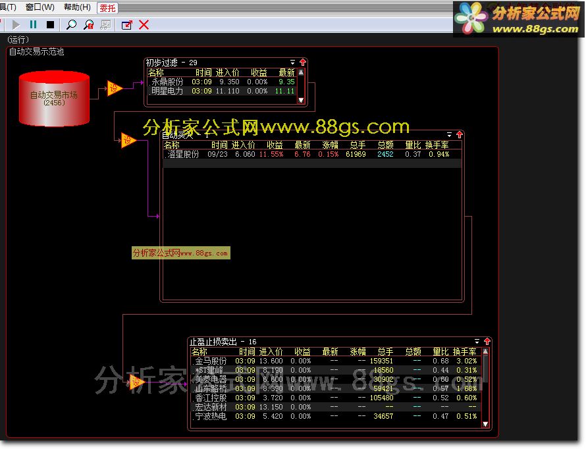The height and width of the screenshot is (449, 586).
Task: Click scroll down arrow in 初步过滤 list
Action: click(x=301, y=100)
